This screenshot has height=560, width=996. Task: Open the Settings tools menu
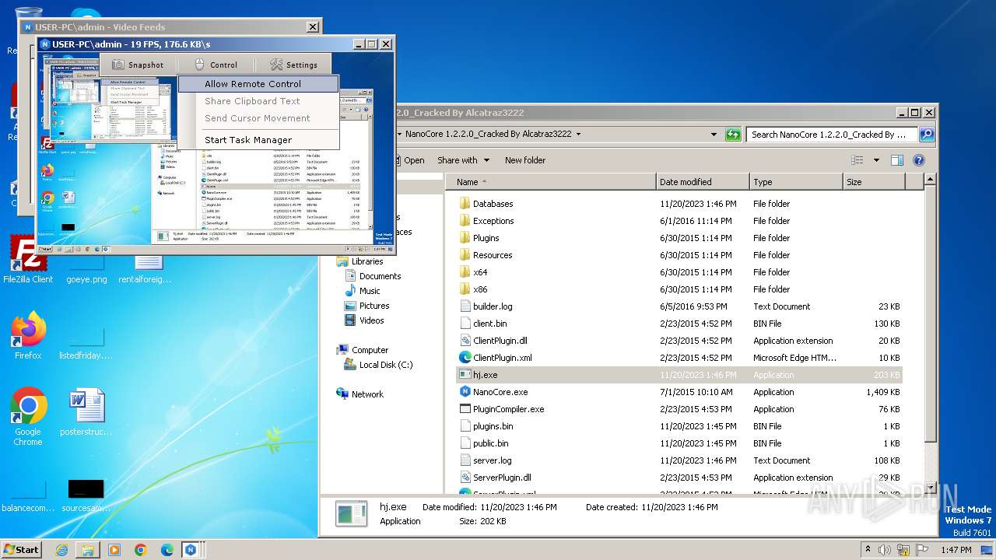(293, 65)
